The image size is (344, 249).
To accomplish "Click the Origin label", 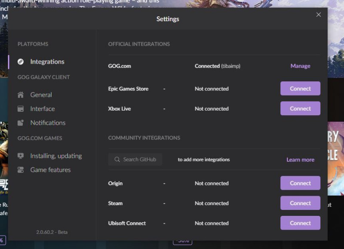I will (115, 183).
